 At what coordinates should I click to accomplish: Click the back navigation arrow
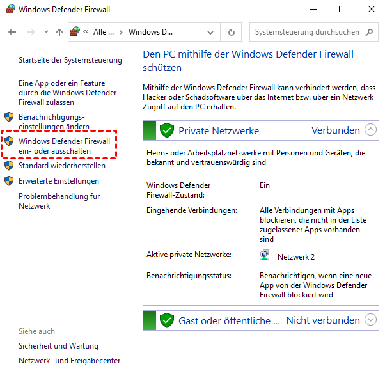(12, 32)
